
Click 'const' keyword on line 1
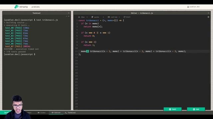point(82,20)
